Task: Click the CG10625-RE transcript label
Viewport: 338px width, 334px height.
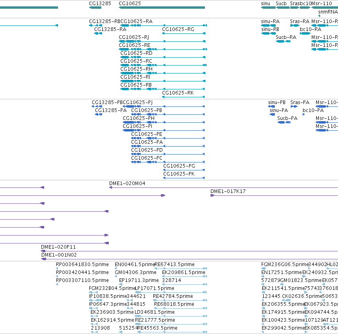Action: point(135,45)
